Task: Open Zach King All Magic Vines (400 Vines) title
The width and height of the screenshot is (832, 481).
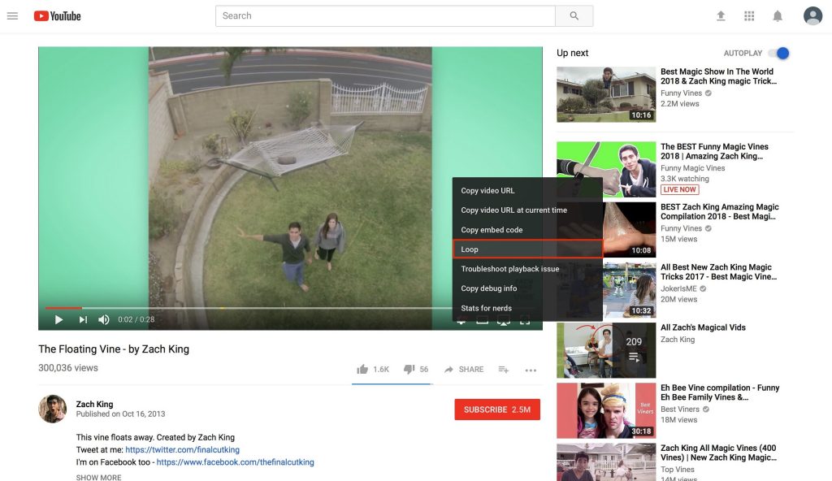Action: (x=718, y=453)
